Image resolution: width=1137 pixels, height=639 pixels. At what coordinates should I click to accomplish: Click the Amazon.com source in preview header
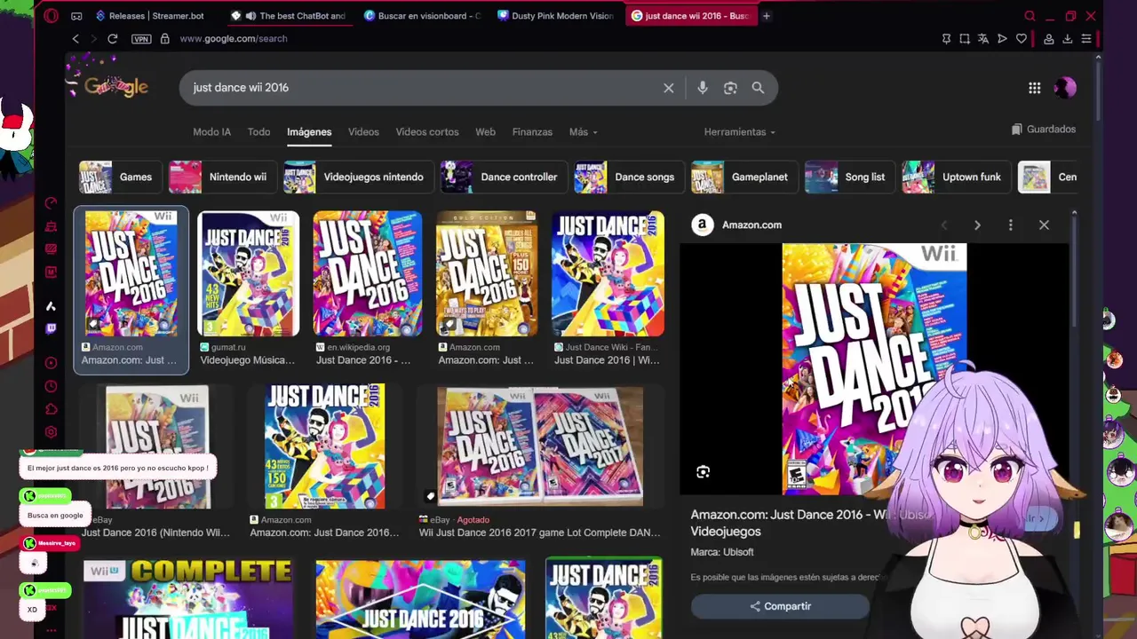(737, 225)
